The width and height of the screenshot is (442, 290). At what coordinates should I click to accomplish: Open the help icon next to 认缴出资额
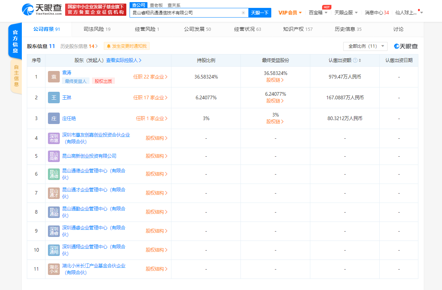click(x=355, y=61)
